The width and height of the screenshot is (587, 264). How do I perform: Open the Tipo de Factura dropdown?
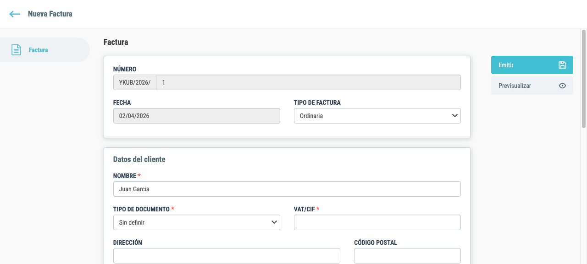click(377, 116)
